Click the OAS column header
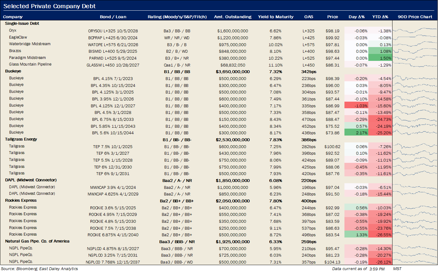 [x=309, y=17]
